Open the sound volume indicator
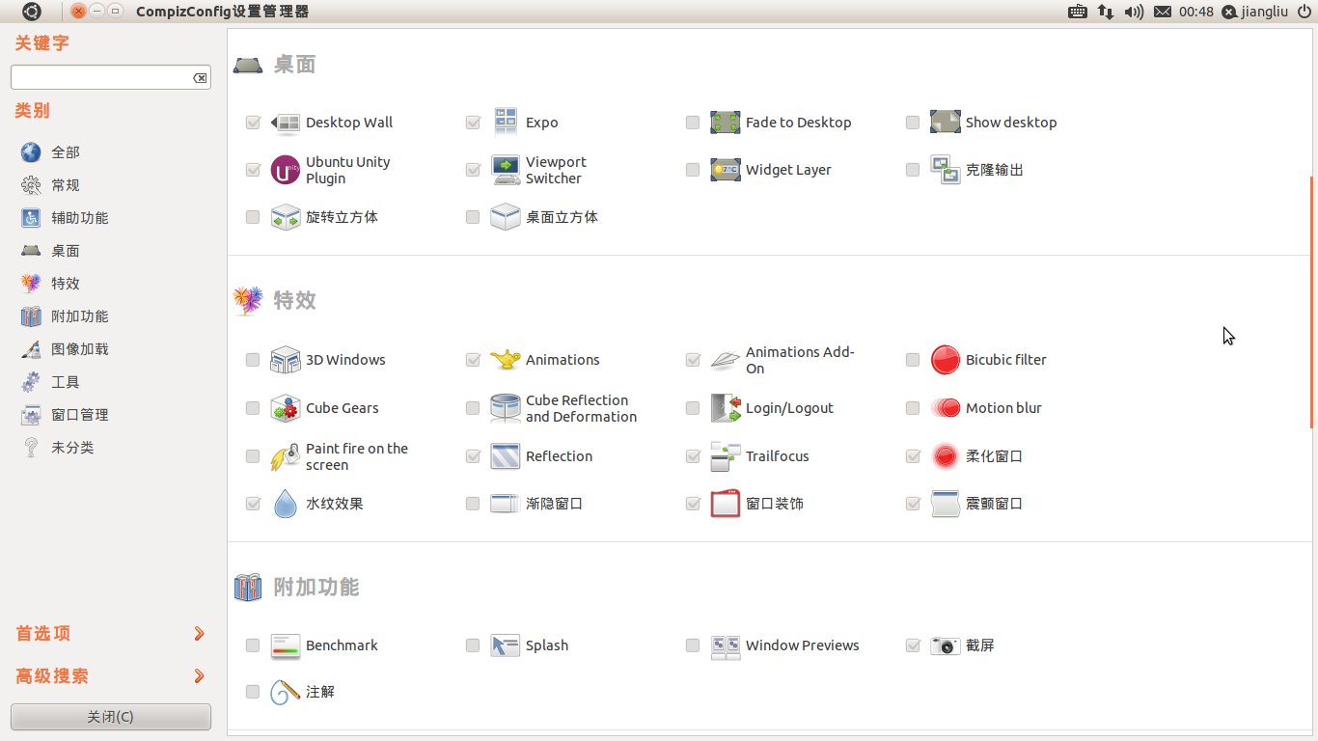1318x741 pixels. tap(1134, 12)
